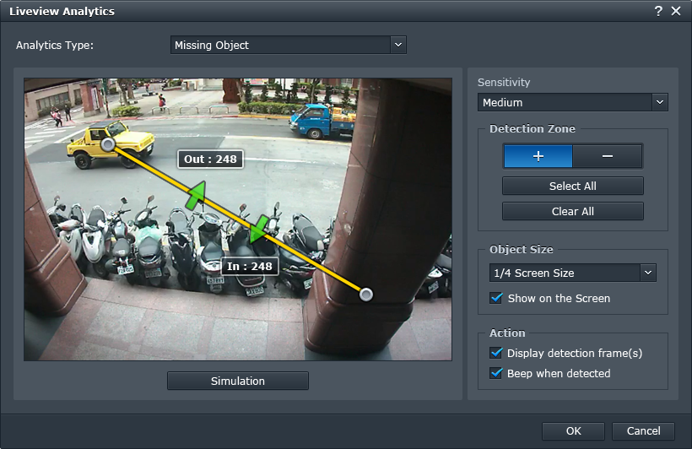Screen dimensions: 692x449
Task: Click the Clear All button
Action: [573, 211]
